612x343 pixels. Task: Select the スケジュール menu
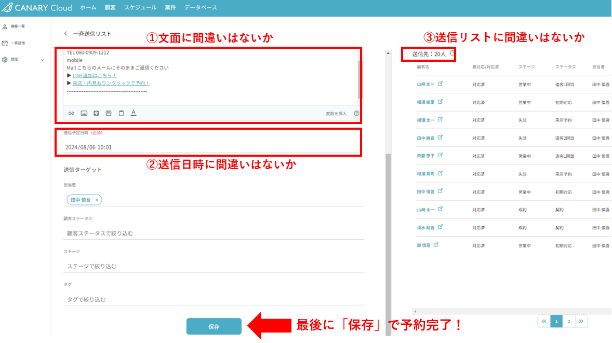point(140,7)
